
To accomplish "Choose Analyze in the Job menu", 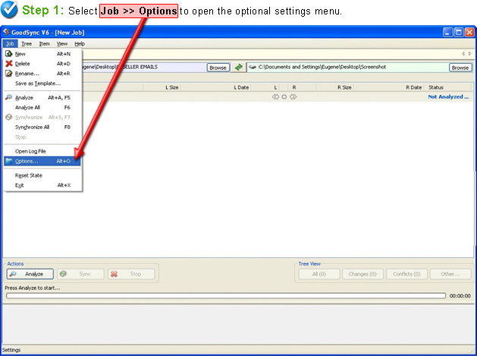I will click(x=42, y=97).
